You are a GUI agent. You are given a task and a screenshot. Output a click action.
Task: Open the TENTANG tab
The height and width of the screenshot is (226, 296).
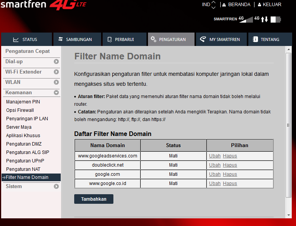[x=270, y=39]
